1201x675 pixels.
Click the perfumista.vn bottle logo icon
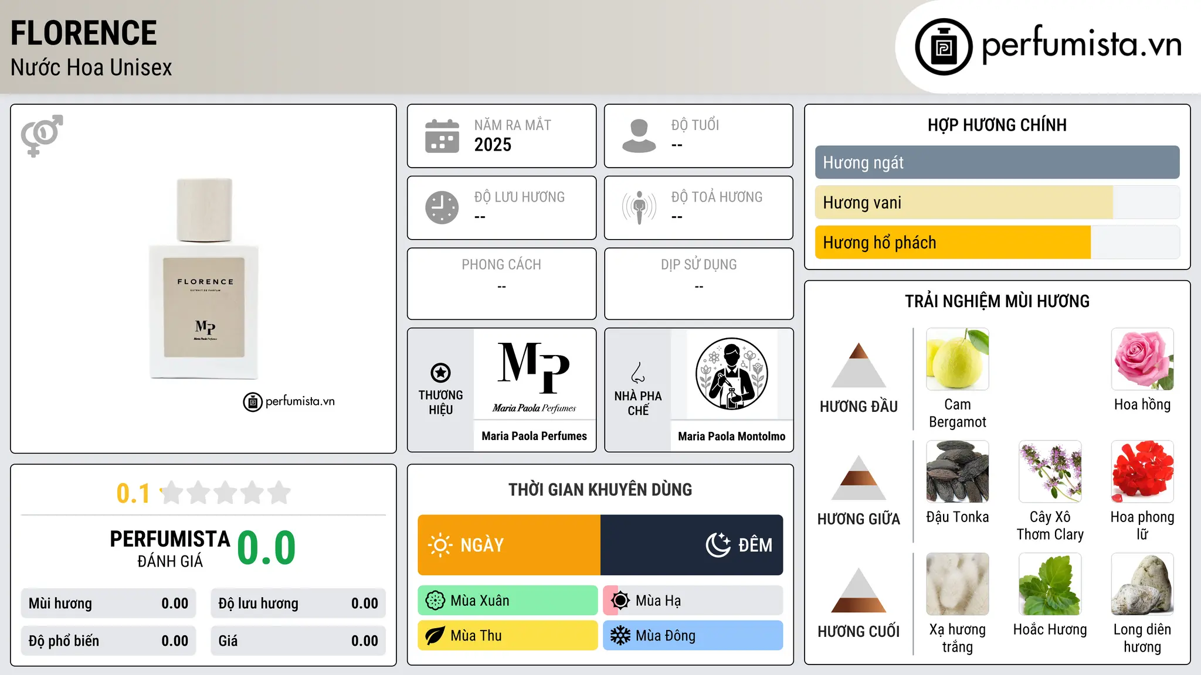pos(944,47)
